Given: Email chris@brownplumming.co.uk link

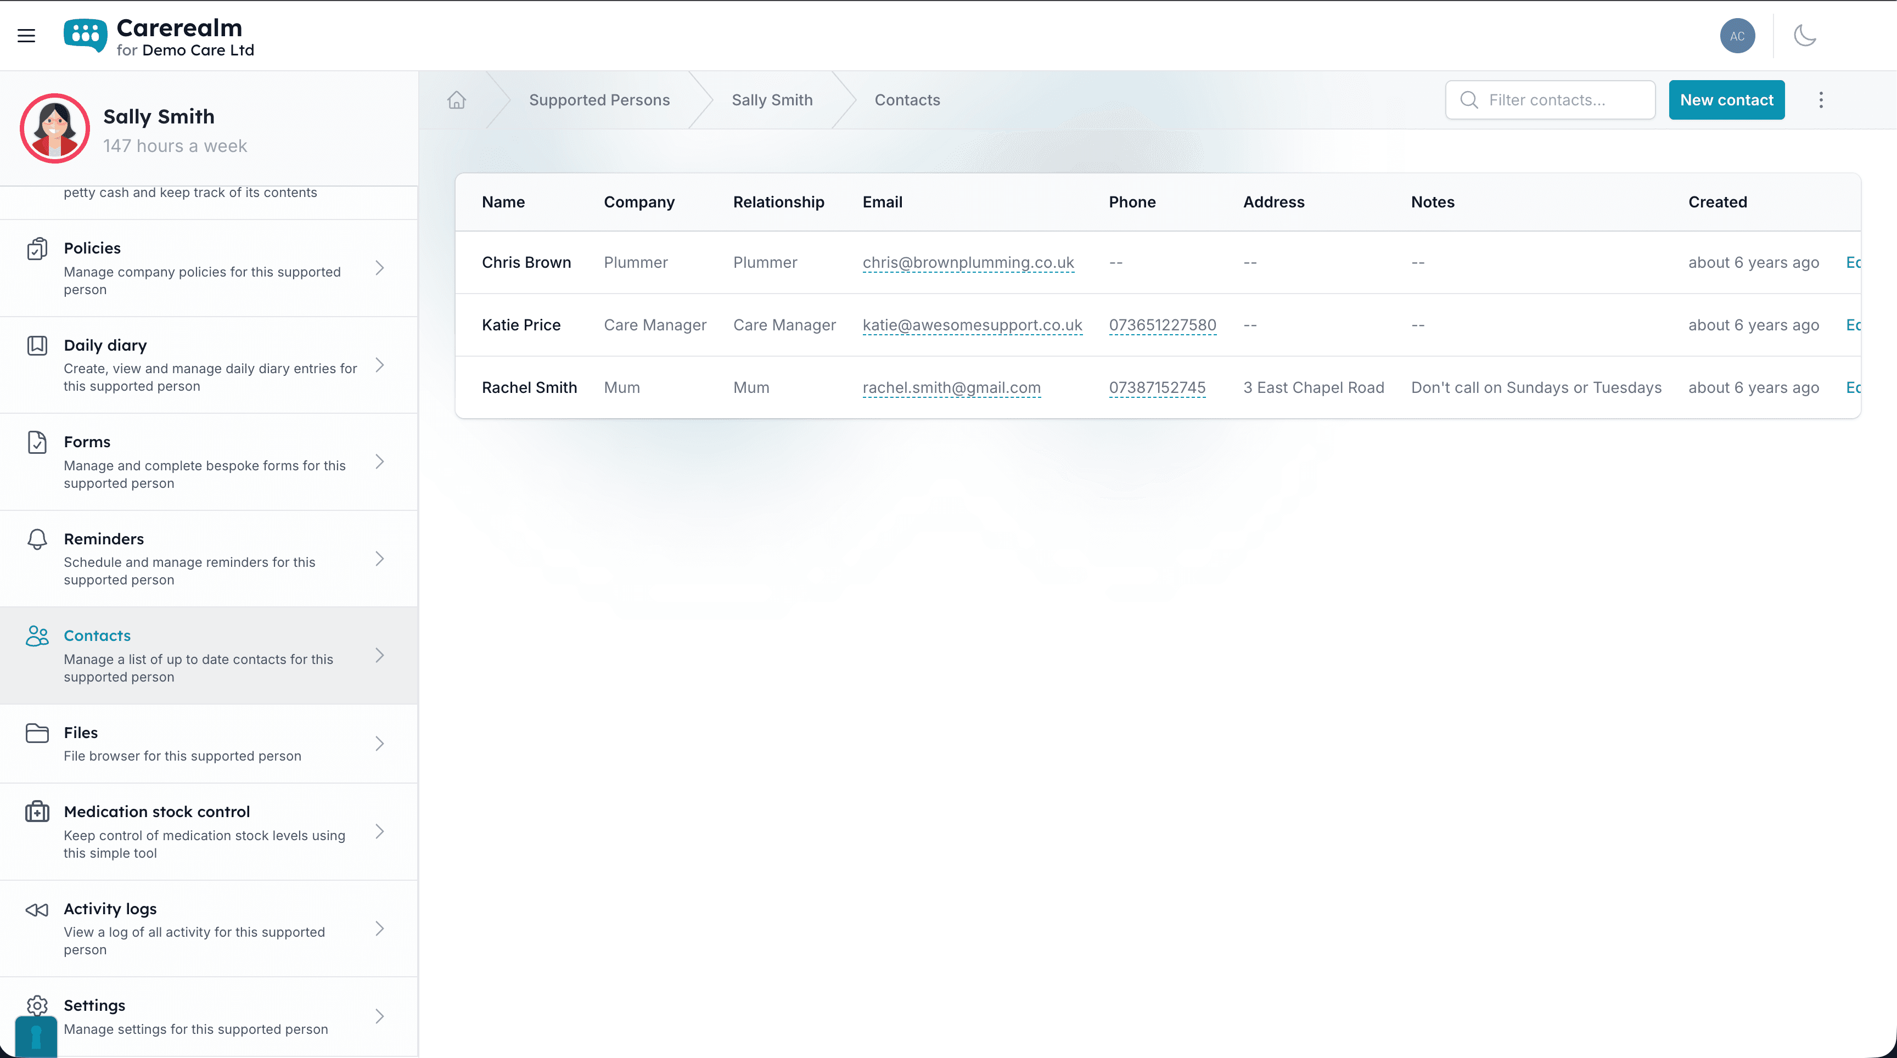Looking at the screenshot, I should tap(968, 263).
